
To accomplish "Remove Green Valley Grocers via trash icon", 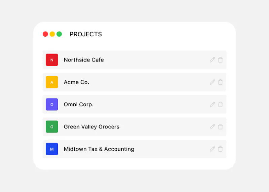I will pyautogui.click(x=221, y=127).
